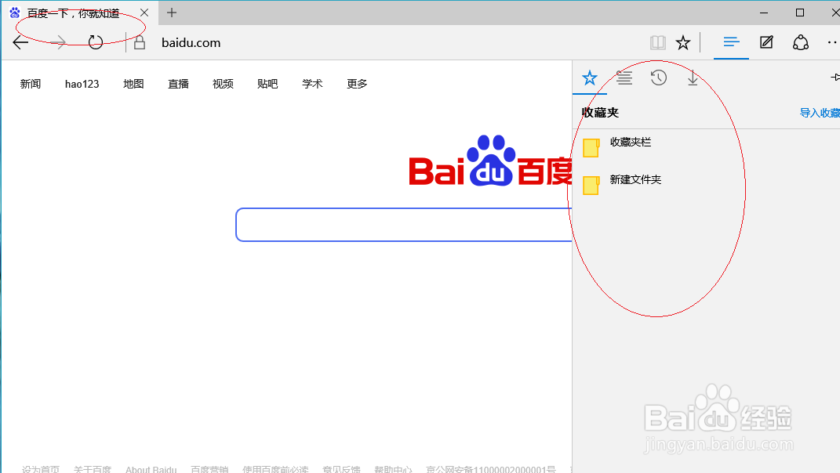840x473 pixels.
Task: Open the hao123 link
Action: click(x=82, y=84)
